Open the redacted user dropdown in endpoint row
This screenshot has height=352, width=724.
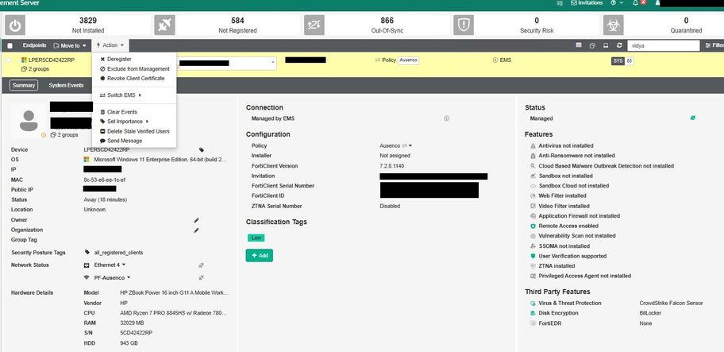click(227, 63)
